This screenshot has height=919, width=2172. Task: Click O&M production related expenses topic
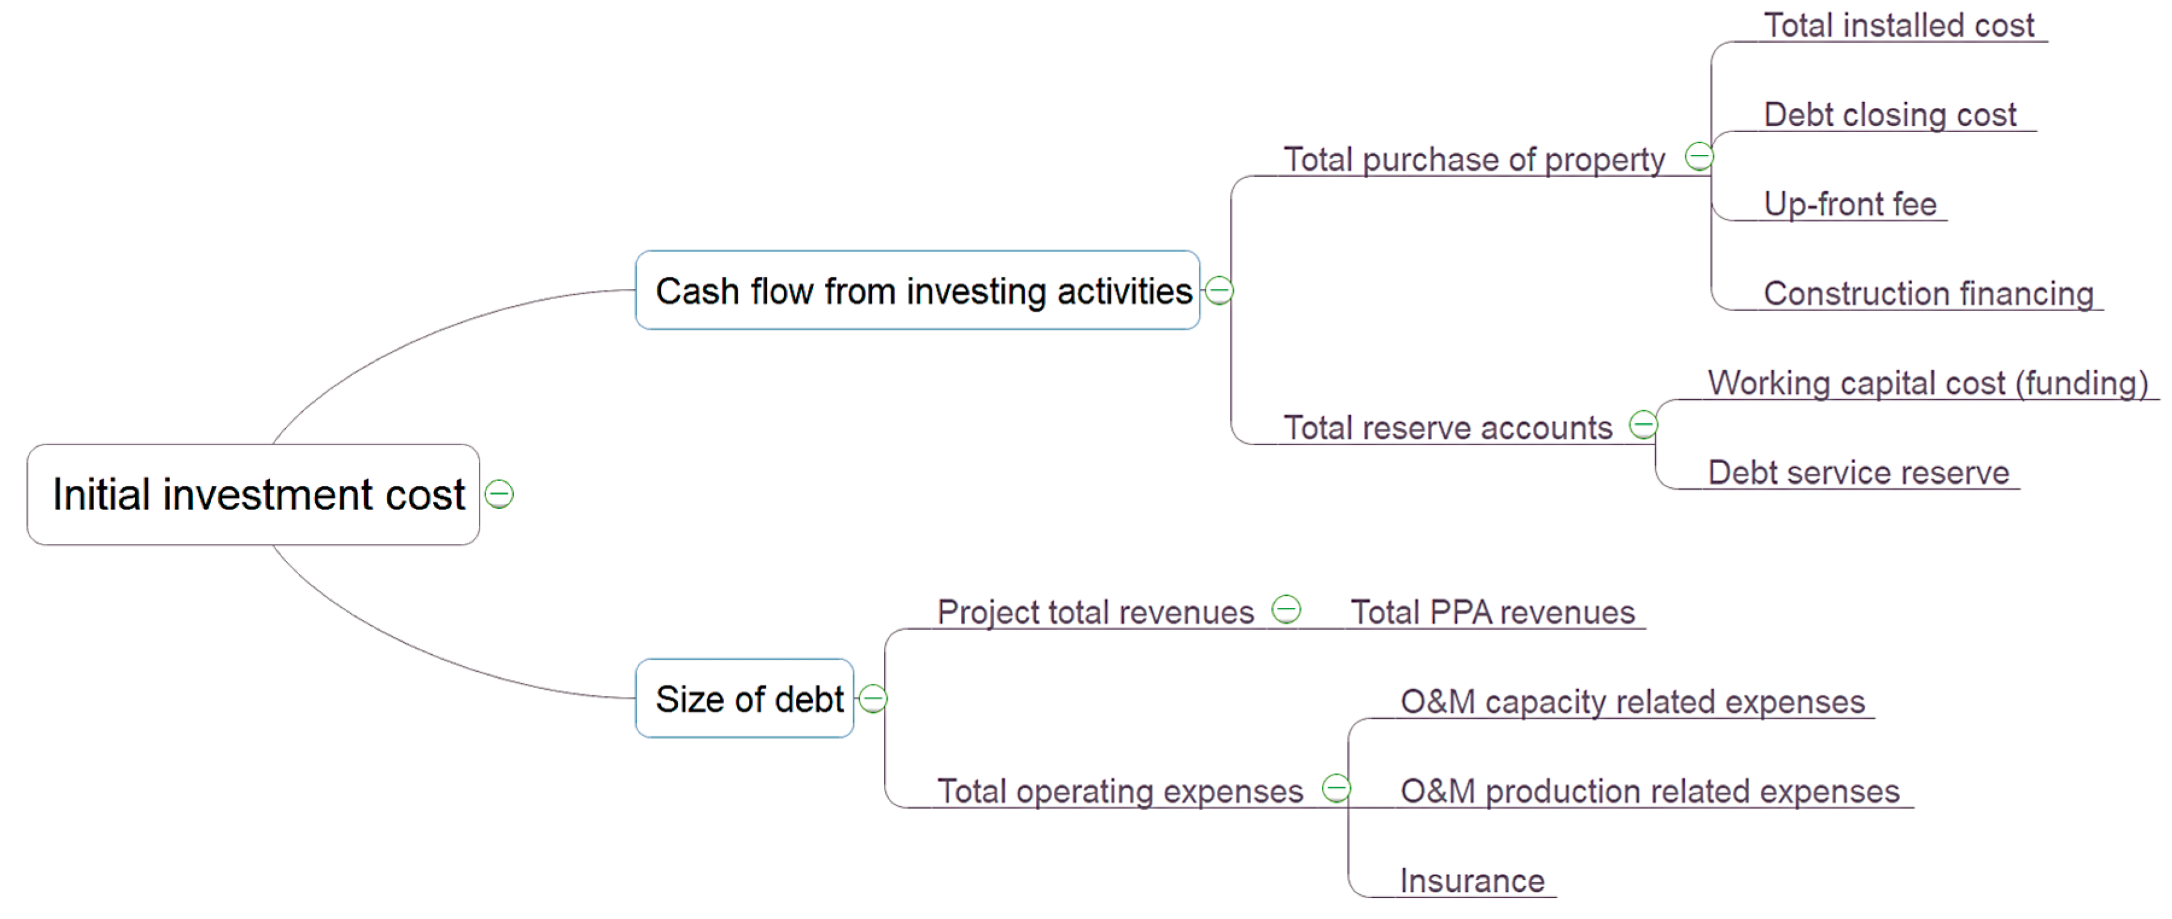tap(1650, 791)
